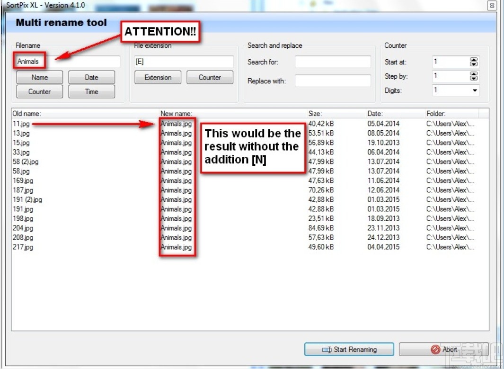Click the Counter button under Filename
Viewport: 504px width, 369px height.
point(40,92)
